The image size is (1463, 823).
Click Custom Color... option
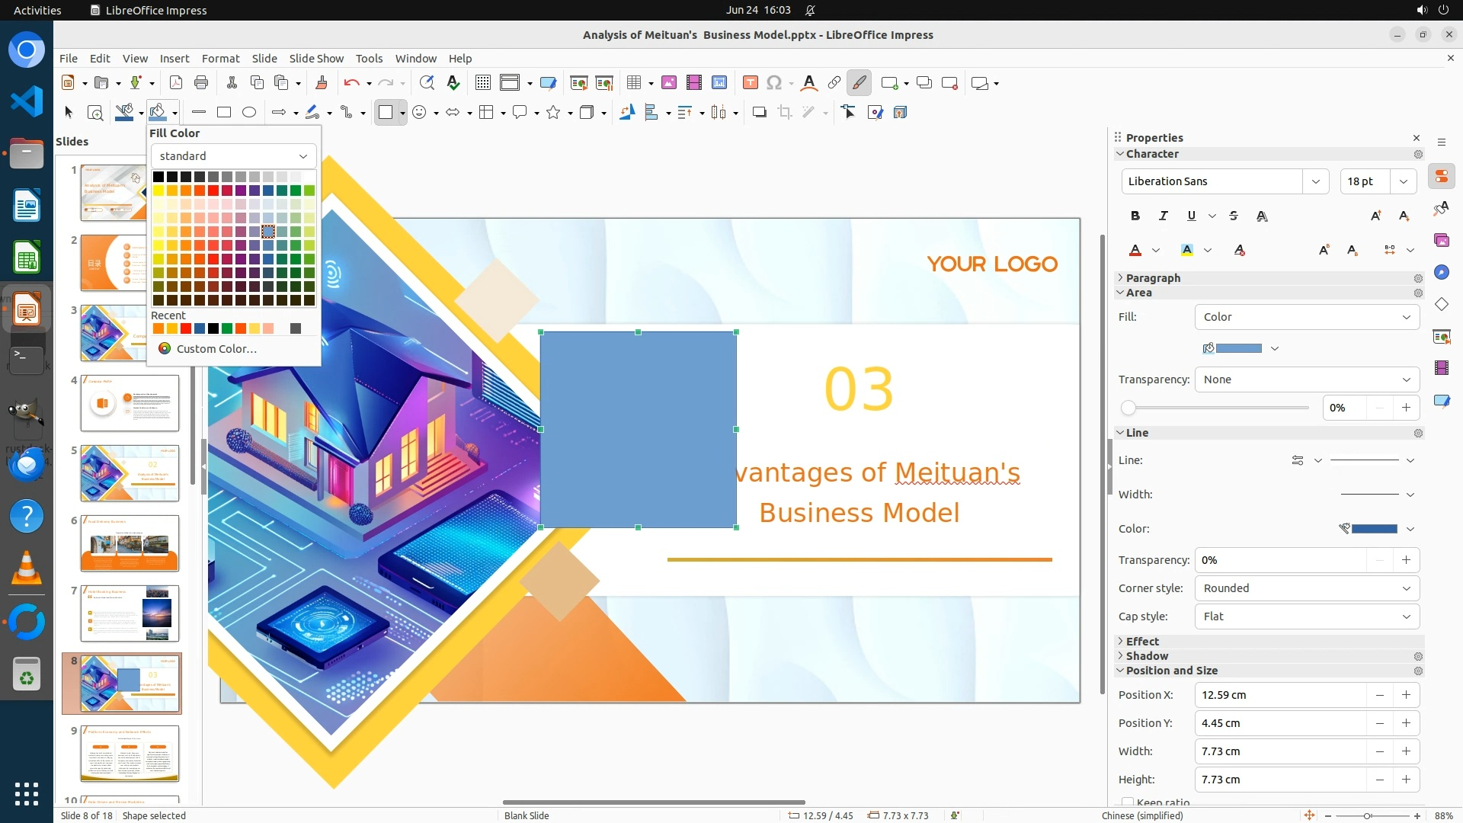(x=216, y=349)
